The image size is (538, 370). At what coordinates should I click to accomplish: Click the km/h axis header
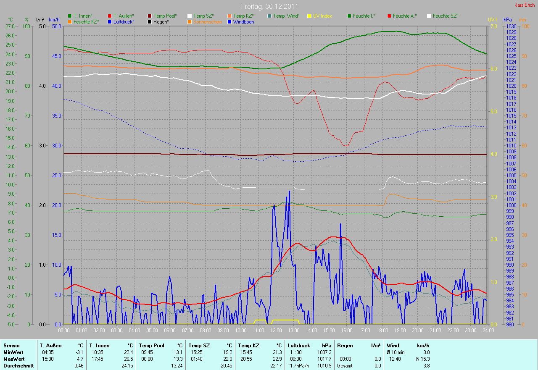point(54,20)
